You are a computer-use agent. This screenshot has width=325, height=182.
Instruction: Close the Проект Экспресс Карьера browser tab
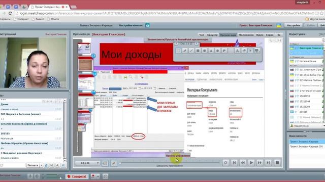67,7
